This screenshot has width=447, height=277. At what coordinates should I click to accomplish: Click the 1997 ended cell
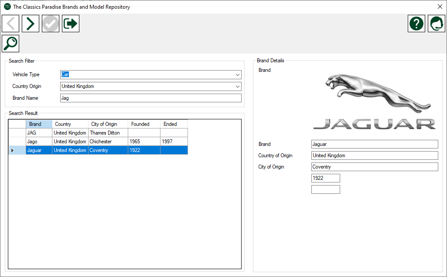[x=174, y=142]
